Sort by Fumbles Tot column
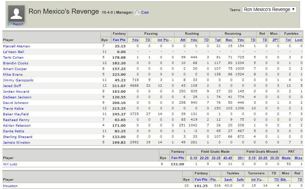The height and width of the screenshot is (189, 305). click(x=288, y=40)
